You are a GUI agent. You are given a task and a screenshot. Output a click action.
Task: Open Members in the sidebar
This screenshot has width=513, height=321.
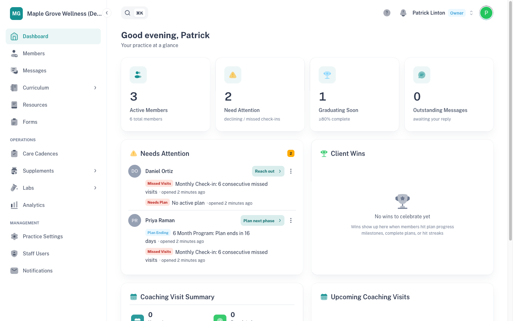(x=53, y=53)
